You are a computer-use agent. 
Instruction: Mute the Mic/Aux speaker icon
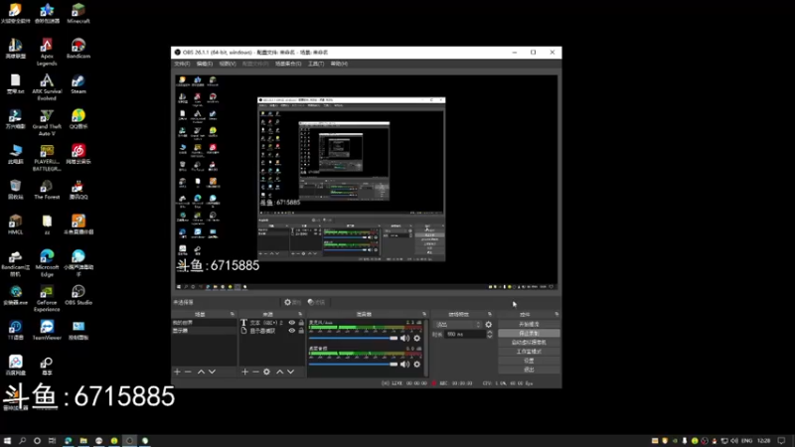[404, 338]
